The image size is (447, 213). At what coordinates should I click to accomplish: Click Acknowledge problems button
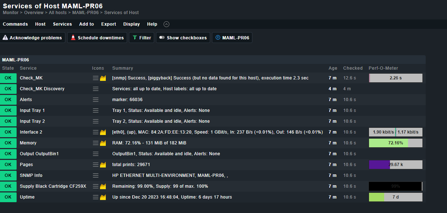[32, 38]
